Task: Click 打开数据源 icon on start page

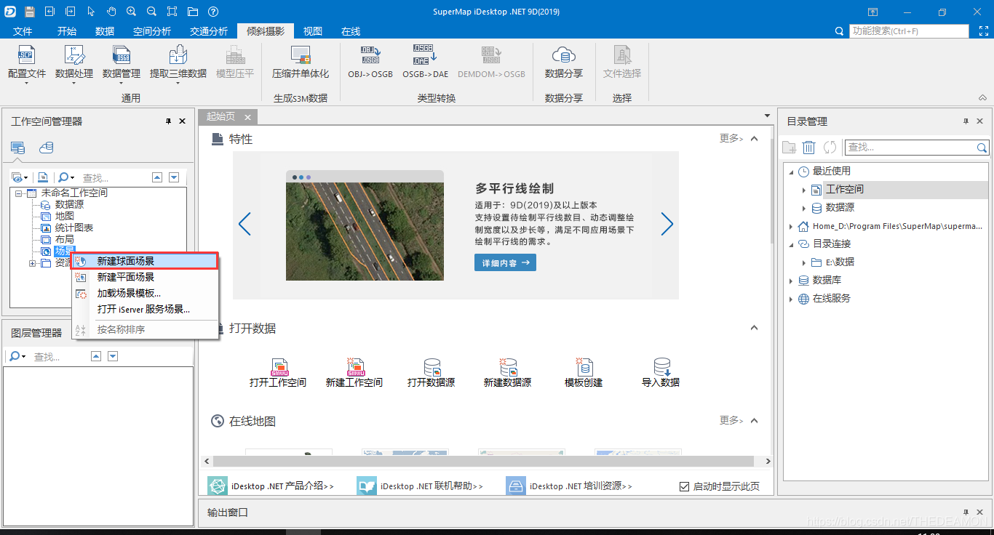Action: (x=432, y=366)
